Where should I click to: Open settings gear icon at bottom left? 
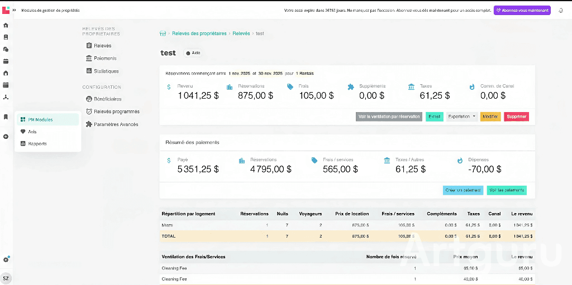coord(6,260)
